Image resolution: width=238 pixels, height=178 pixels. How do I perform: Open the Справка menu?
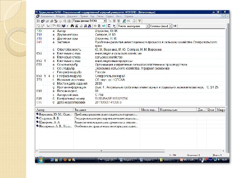coord(129,16)
